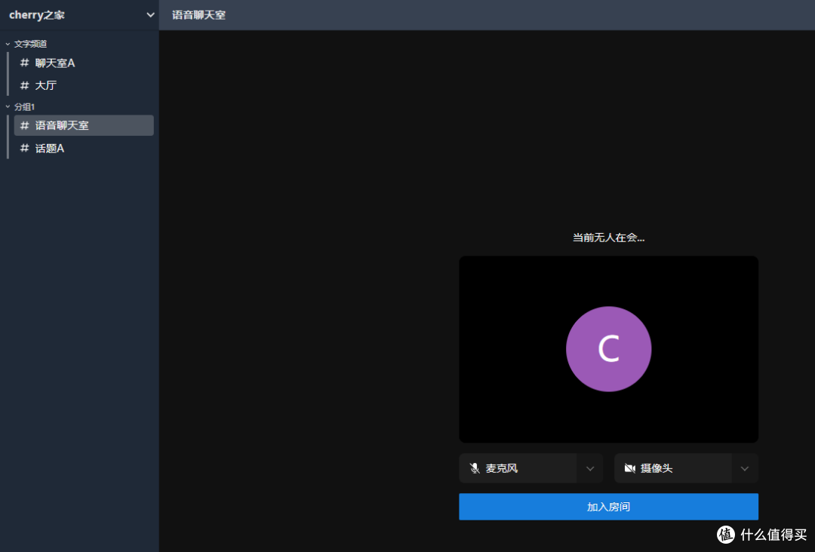Click the hash icon beside 话题A
The height and width of the screenshot is (552, 815).
pos(23,148)
